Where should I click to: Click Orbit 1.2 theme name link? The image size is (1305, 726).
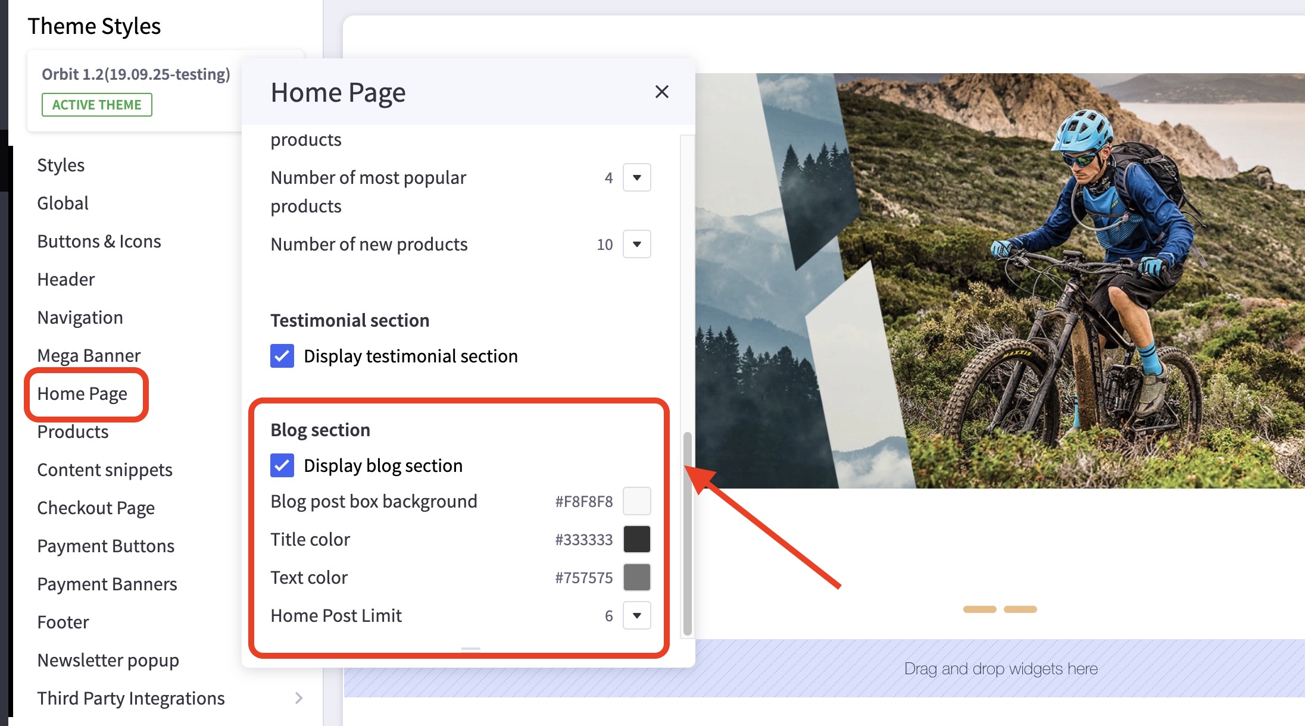pyautogui.click(x=136, y=74)
